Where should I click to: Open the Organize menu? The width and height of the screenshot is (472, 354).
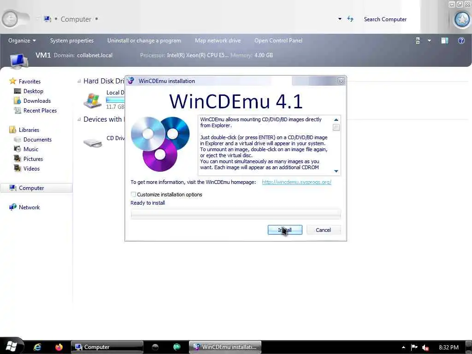(x=22, y=41)
